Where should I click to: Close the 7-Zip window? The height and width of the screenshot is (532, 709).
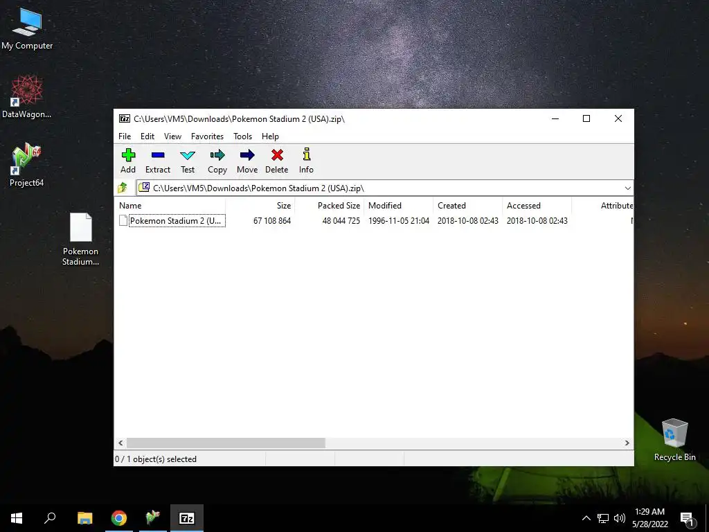pyautogui.click(x=618, y=118)
